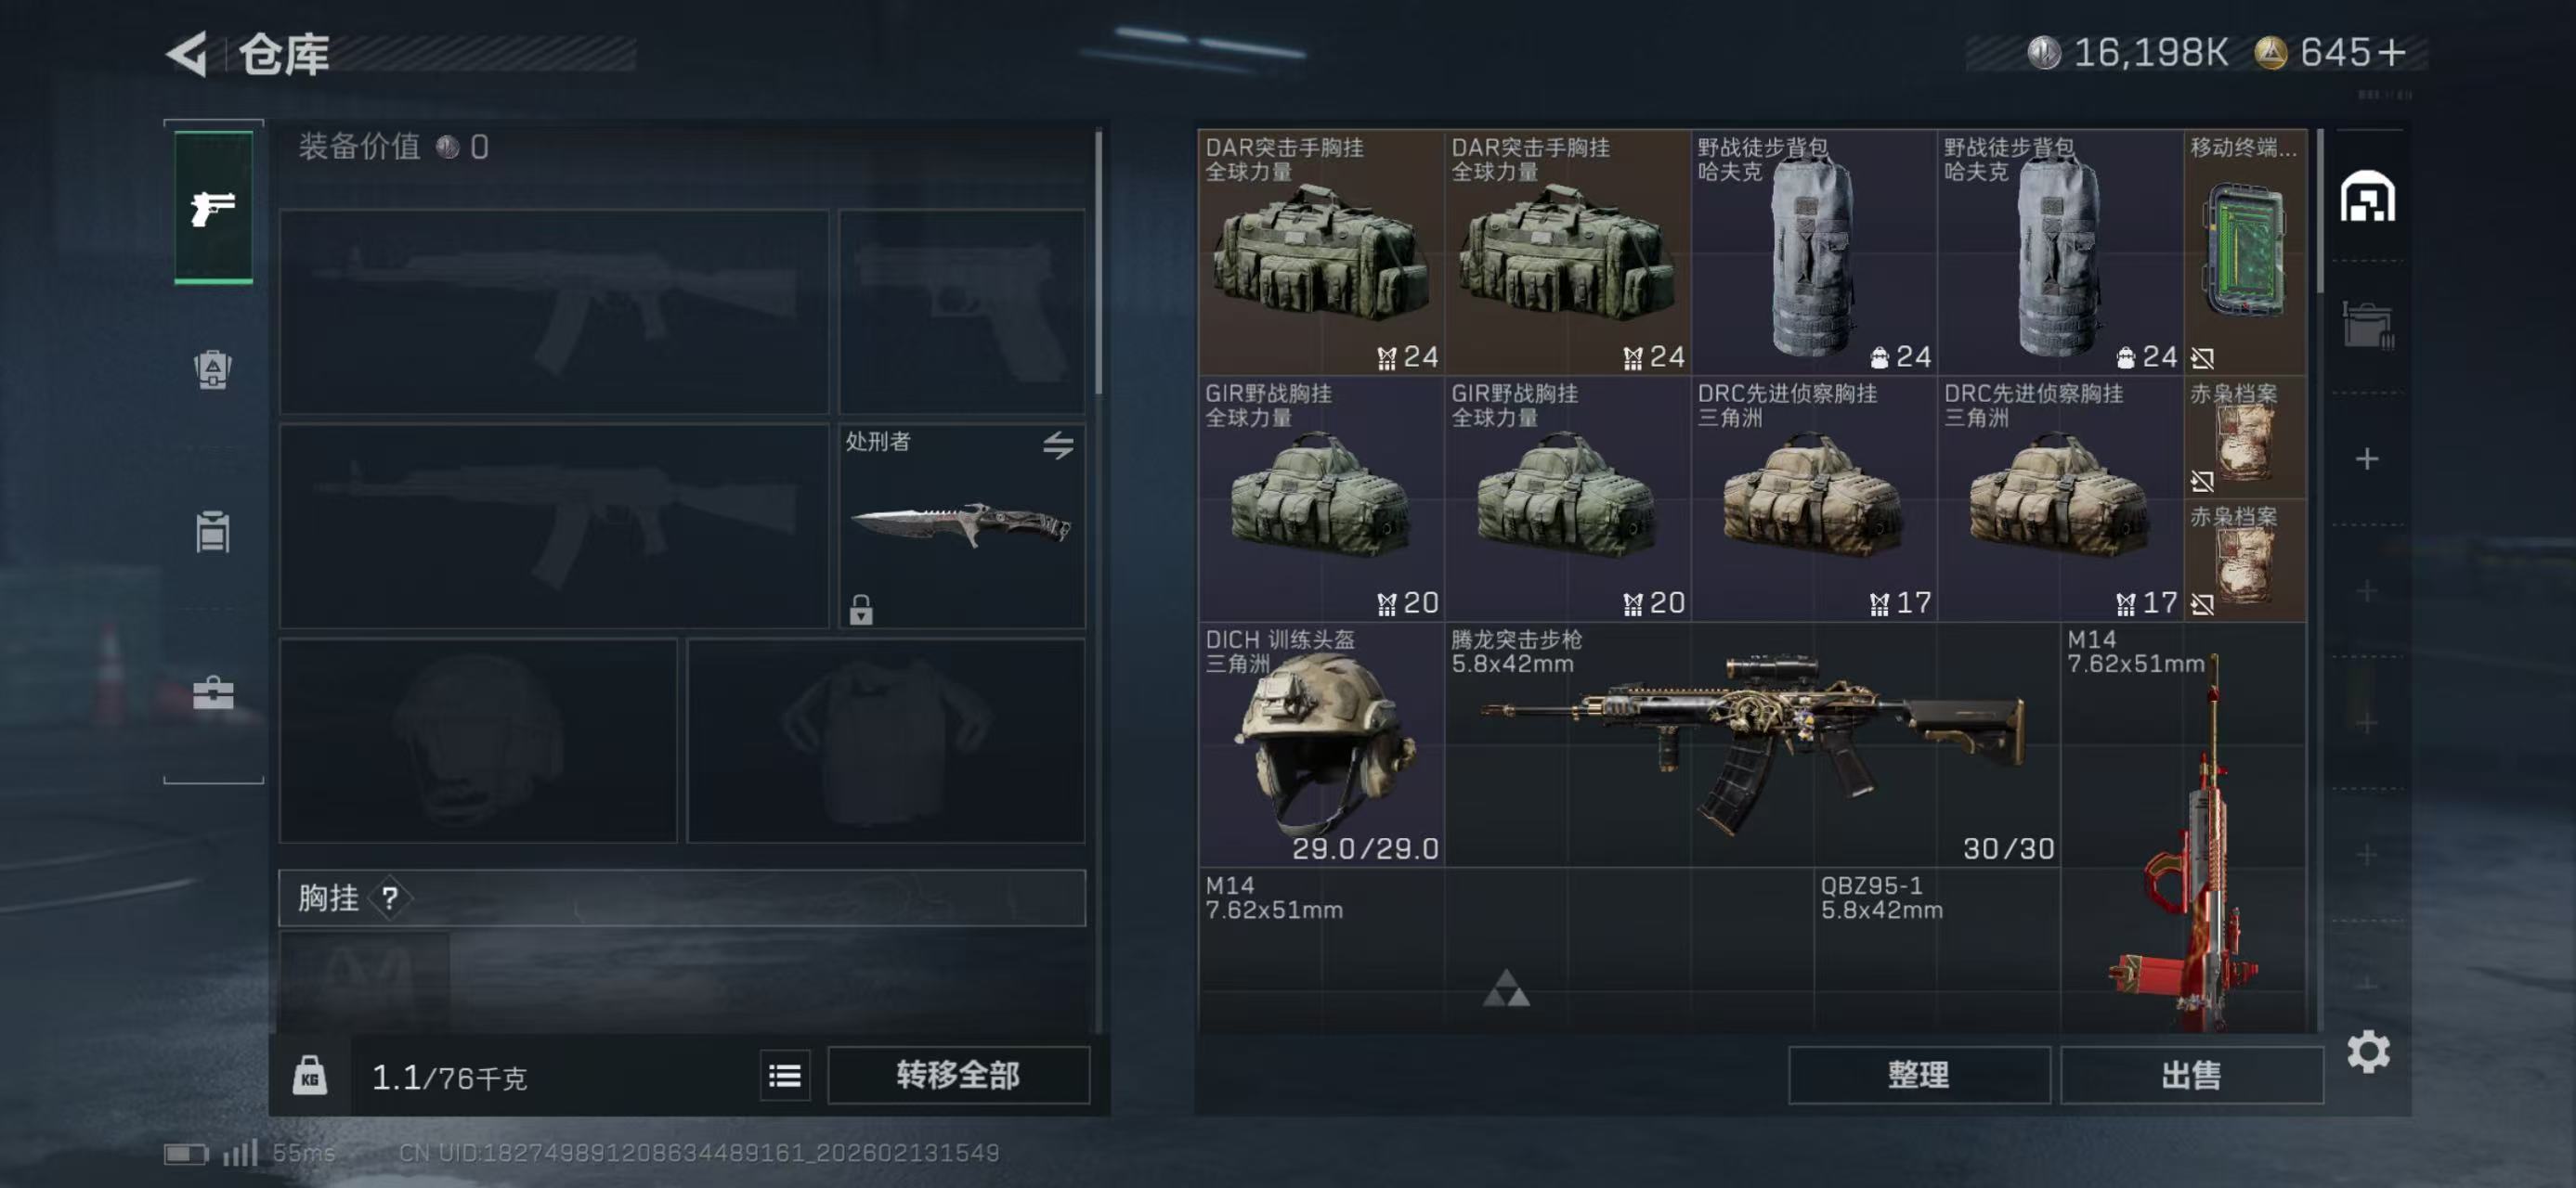Screen dimensions: 2576x1188
Task: Select the 腾龙突击步枪 rifle item
Action: click(x=1752, y=744)
